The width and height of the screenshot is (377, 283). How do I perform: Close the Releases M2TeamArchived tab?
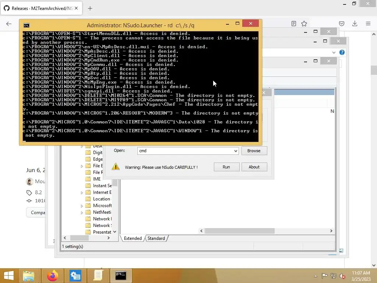(x=76, y=8)
